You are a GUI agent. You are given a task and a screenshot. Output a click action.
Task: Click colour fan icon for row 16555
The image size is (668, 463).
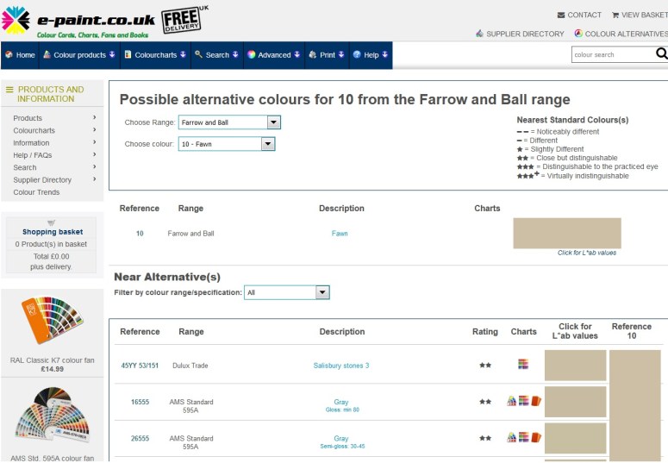pyautogui.click(x=511, y=401)
